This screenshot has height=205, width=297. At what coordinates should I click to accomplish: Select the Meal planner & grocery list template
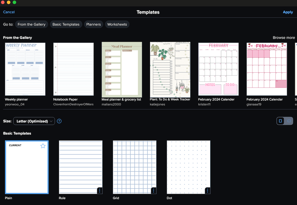click(122, 69)
